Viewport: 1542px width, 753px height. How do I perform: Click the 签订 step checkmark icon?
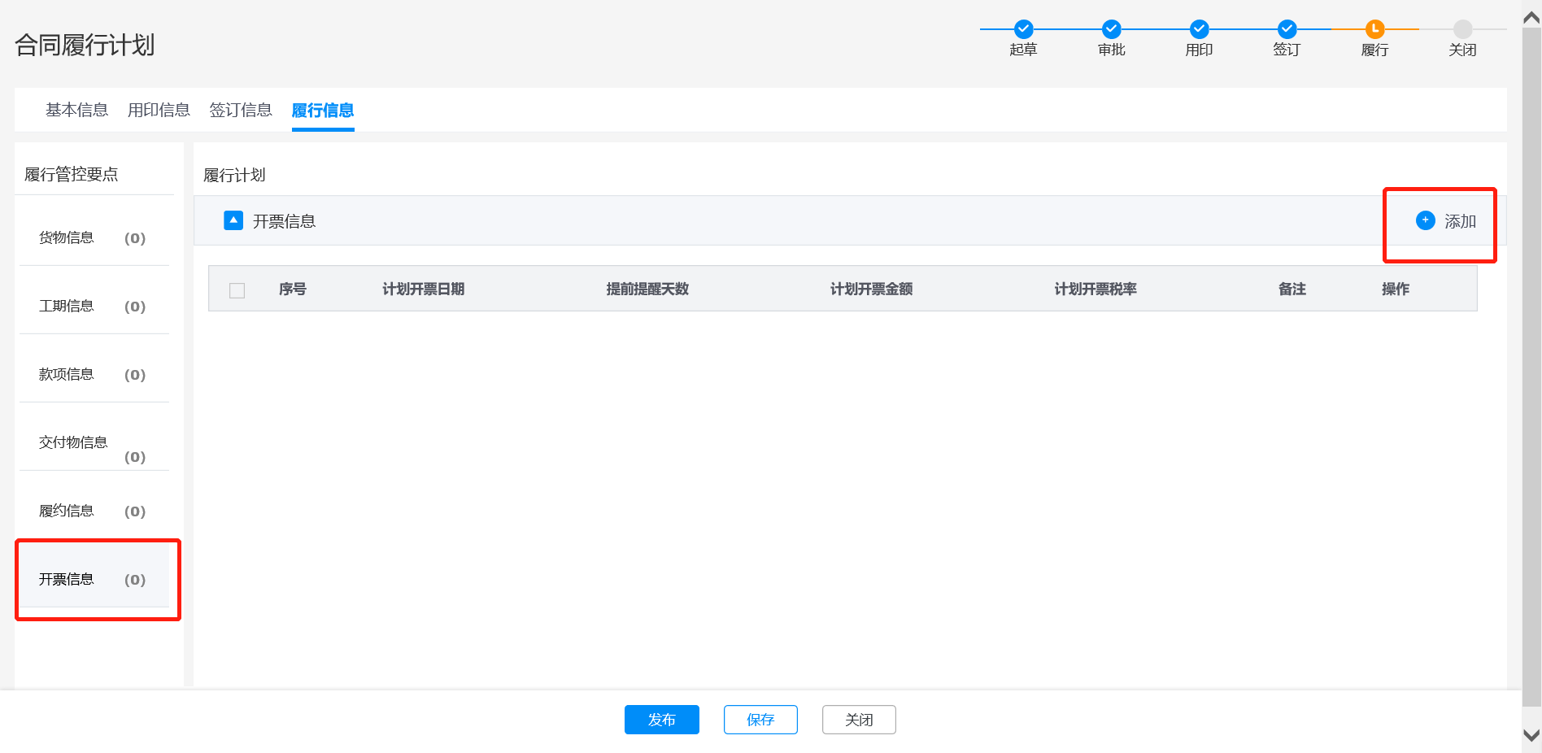1287,29
